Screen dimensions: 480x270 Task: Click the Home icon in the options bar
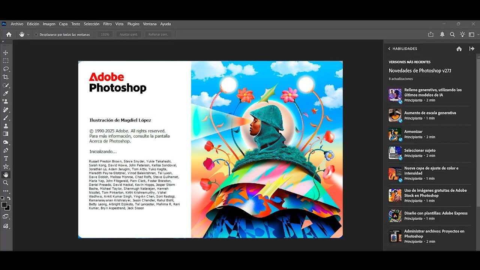pyautogui.click(x=9, y=34)
